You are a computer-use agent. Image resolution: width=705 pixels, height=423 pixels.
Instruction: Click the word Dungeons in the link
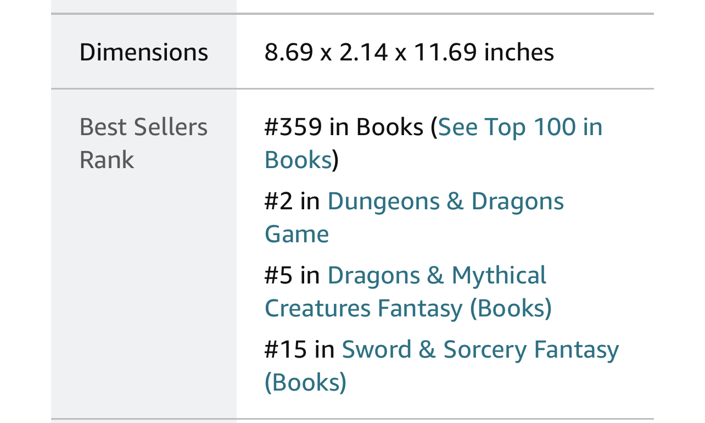[x=384, y=201]
